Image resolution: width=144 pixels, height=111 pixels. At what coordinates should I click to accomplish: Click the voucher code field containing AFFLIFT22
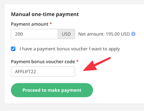pyautogui.click(x=43, y=72)
